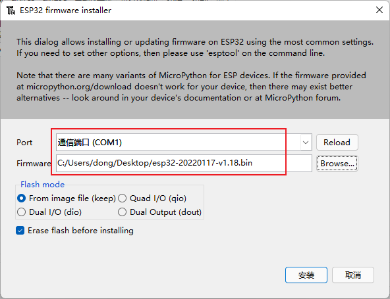The image size is (390, 299).
Task: Click the Flash mode group heading
Action: 42,185
